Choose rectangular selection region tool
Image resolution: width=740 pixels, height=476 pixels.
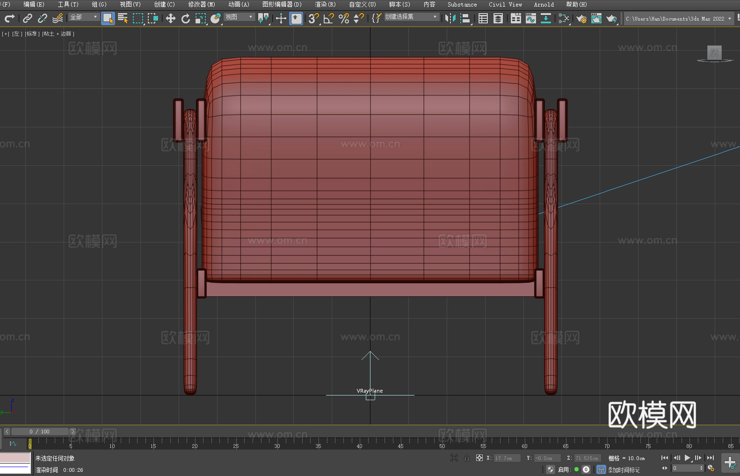click(138, 18)
